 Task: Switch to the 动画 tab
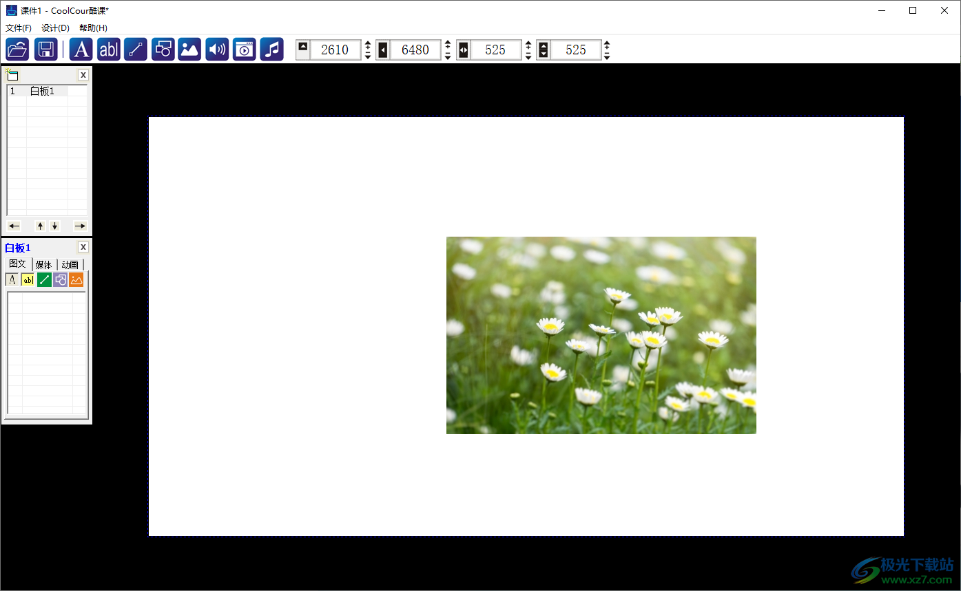tap(70, 265)
